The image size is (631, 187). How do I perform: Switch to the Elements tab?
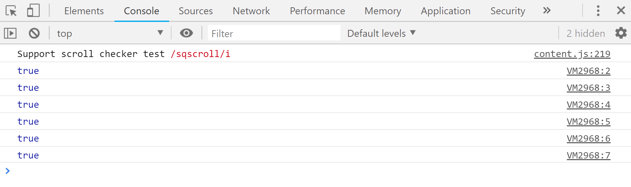(84, 11)
